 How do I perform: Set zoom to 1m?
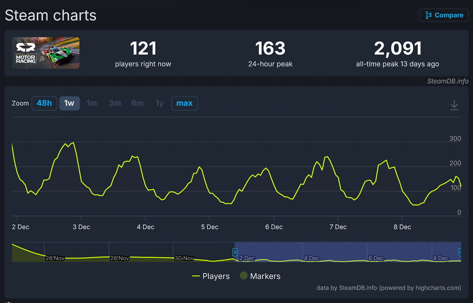click(x=92, y=103)
